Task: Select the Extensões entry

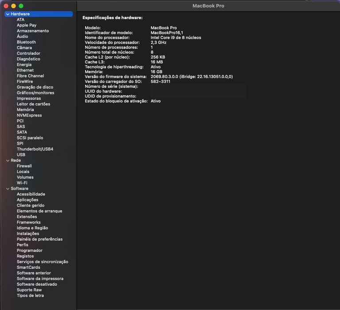Action: coord(27,217)
